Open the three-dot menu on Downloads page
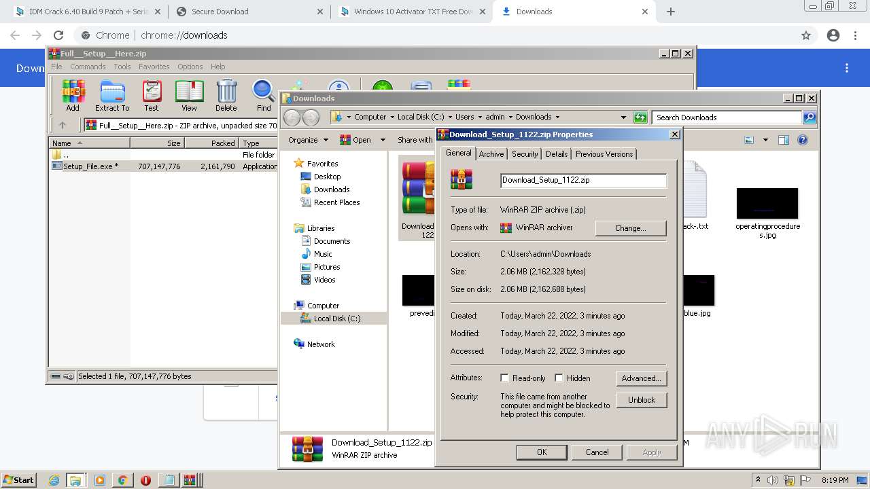This screenshot has height=489, width=870. 847,68
